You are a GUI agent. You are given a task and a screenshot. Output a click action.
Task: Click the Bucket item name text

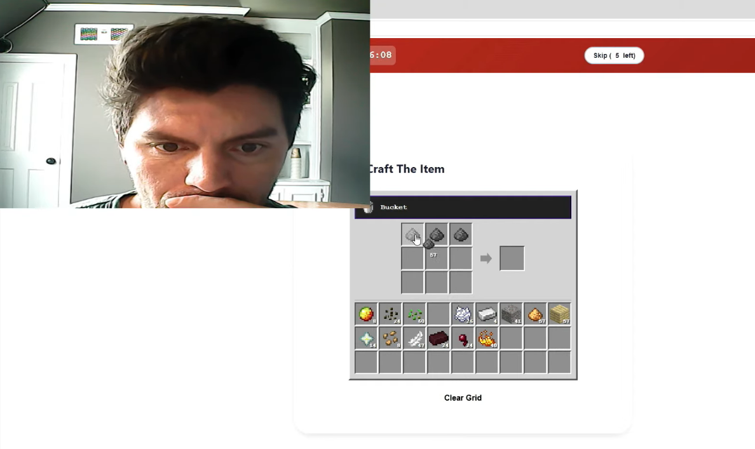(x=393, y=208)
